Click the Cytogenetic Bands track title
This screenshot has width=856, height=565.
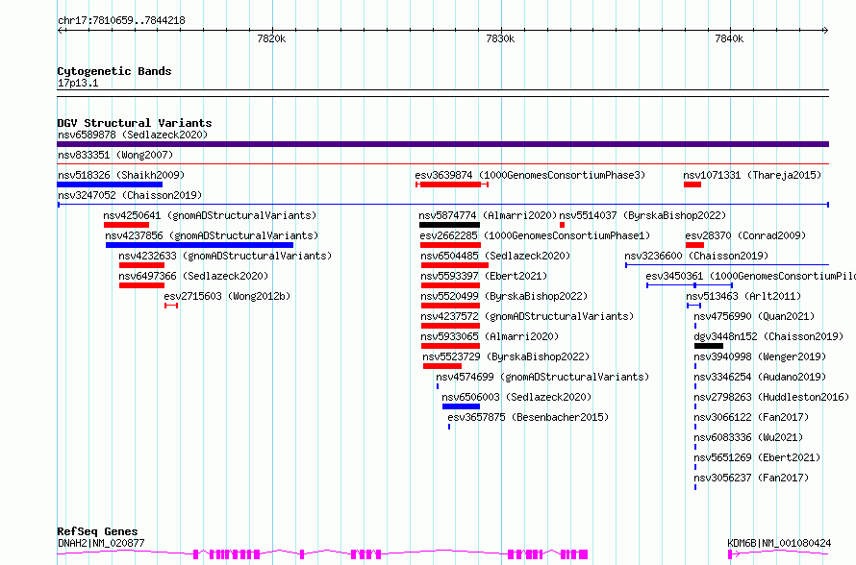pyautogui.click(x=114, y=71)
